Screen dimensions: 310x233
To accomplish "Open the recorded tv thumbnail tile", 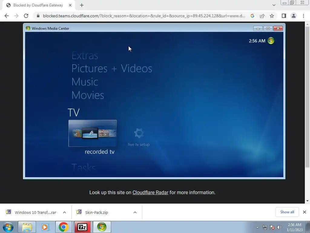I will coord(93,133).
